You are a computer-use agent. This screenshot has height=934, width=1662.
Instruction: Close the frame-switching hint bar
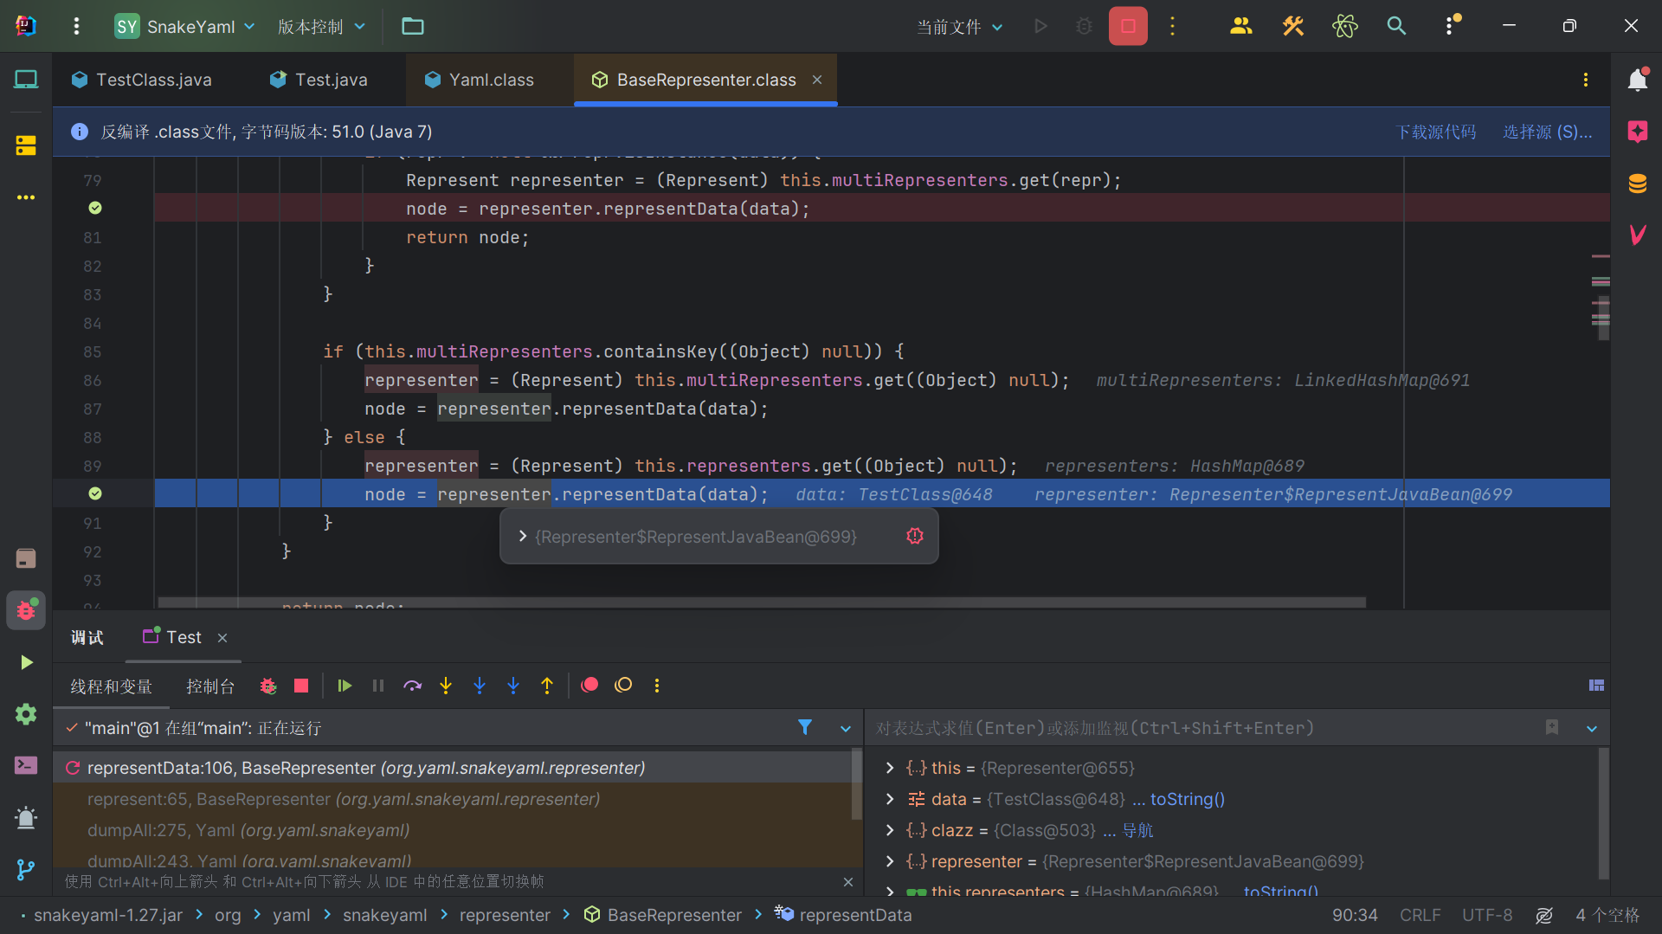[848, 882]
